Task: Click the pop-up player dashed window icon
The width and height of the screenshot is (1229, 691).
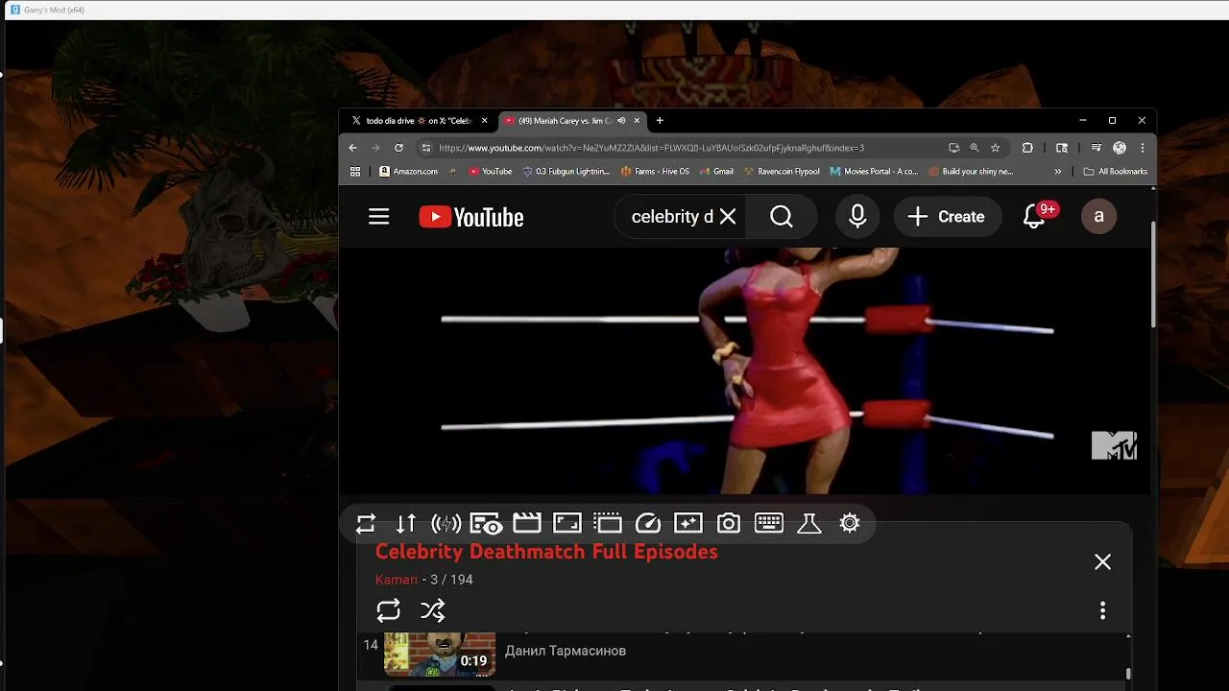Action: [608, 523]
